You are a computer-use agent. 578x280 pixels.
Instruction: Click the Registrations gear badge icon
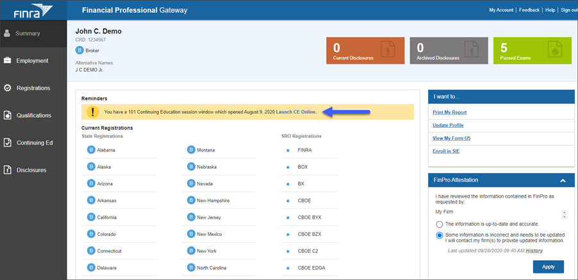(x=8, y=88)
